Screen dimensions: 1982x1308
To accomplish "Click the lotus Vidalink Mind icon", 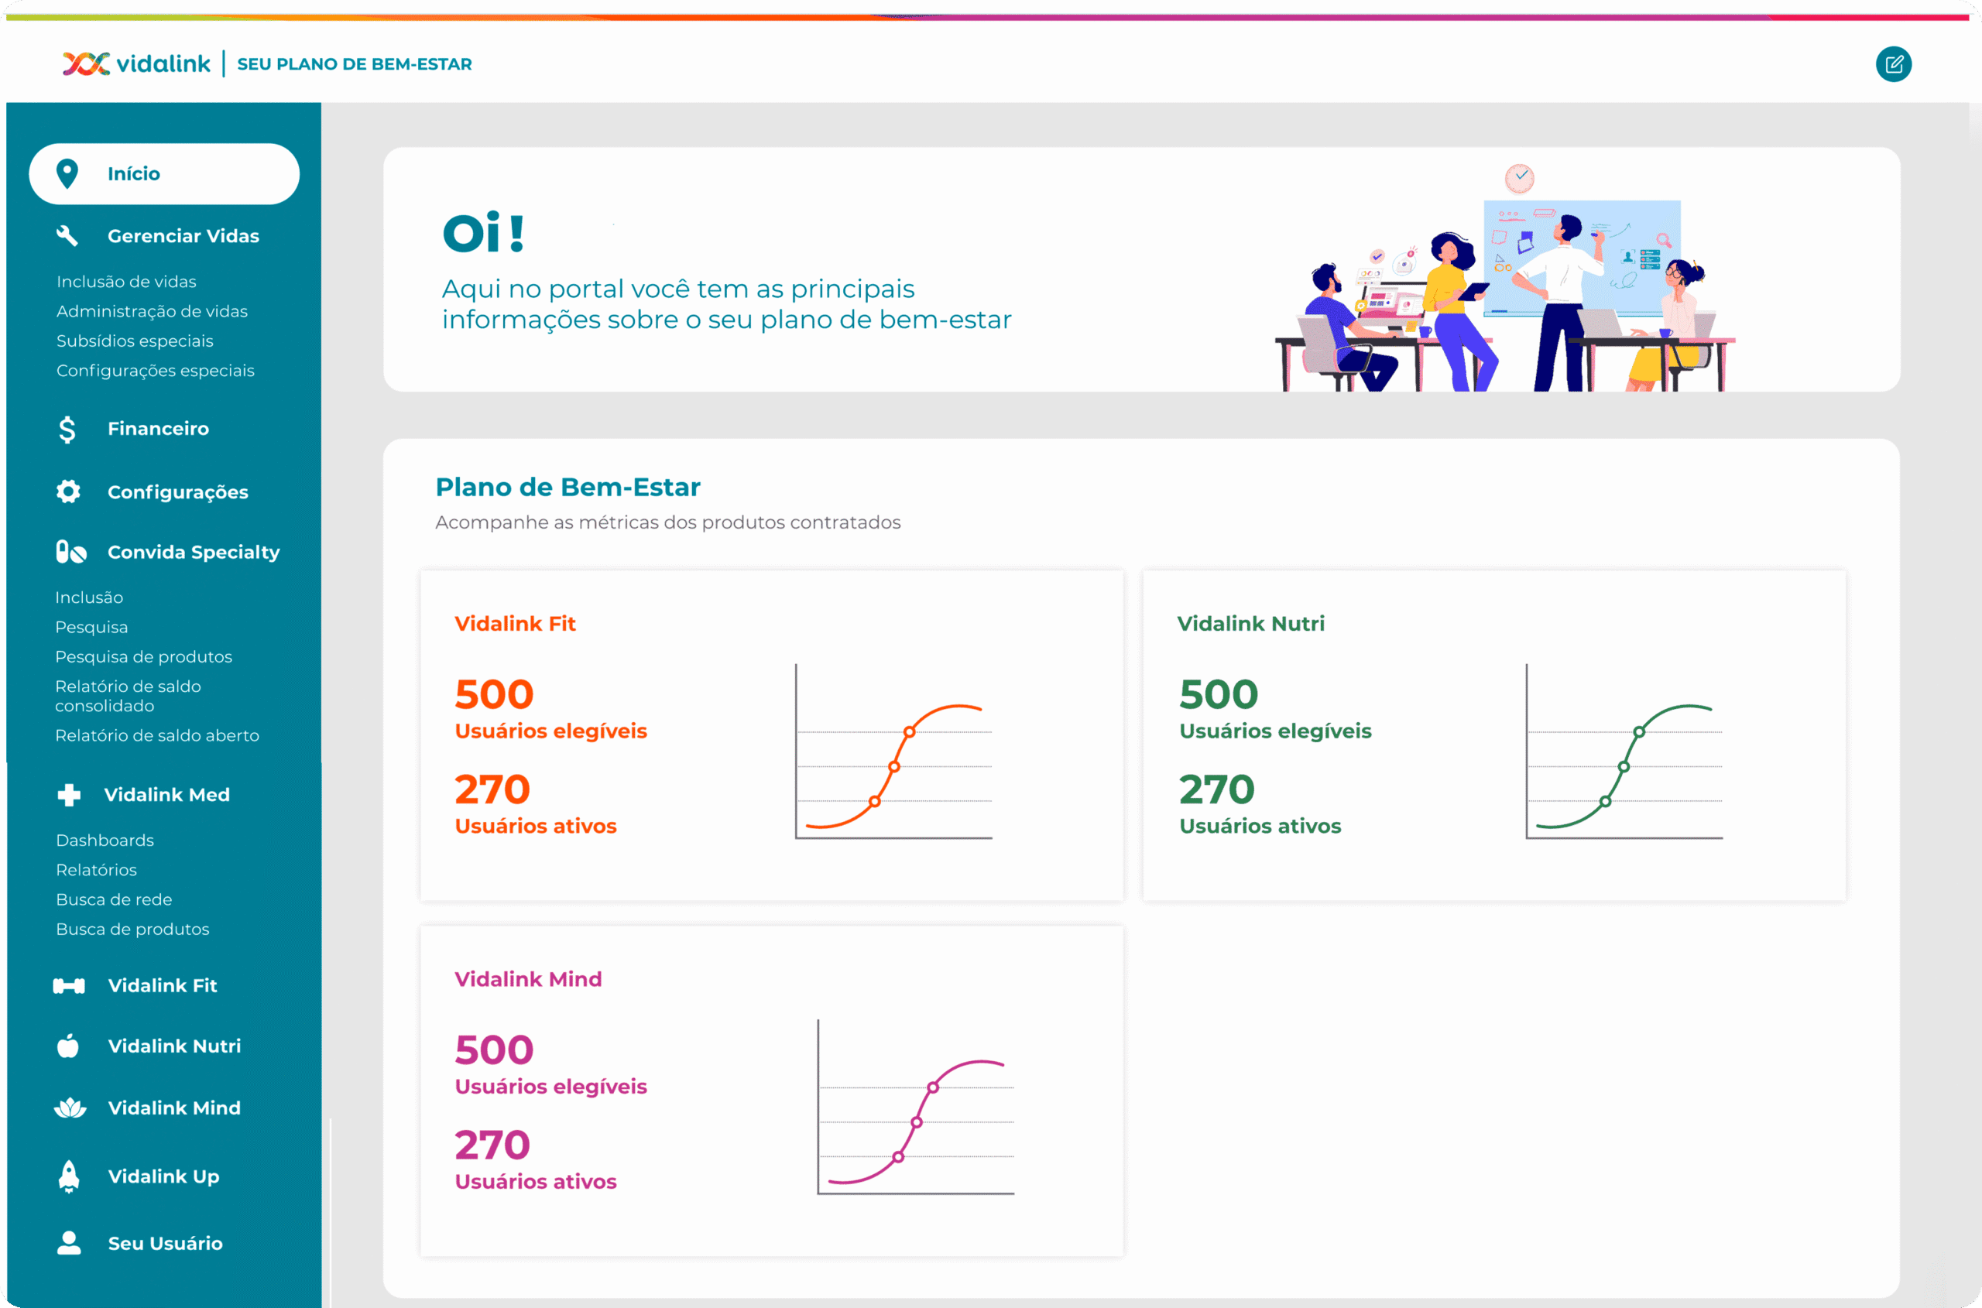I will tap(70, 1108).
